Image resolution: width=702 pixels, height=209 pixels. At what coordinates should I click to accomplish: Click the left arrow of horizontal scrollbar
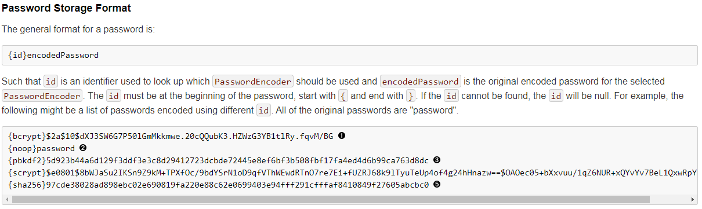coord(6,199)
